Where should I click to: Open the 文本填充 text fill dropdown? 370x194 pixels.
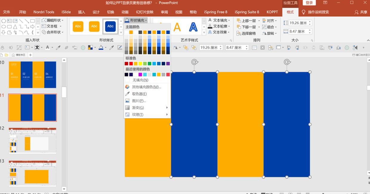(x=219, y=20)
